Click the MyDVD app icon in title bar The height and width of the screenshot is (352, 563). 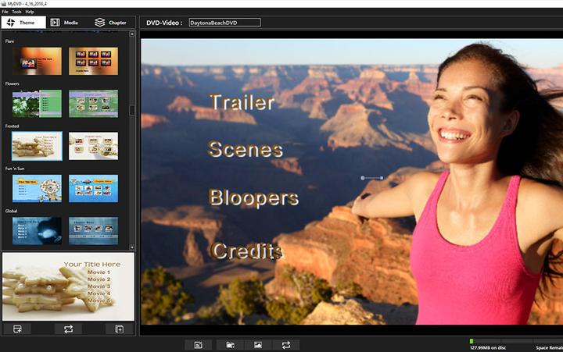(4, 4)
